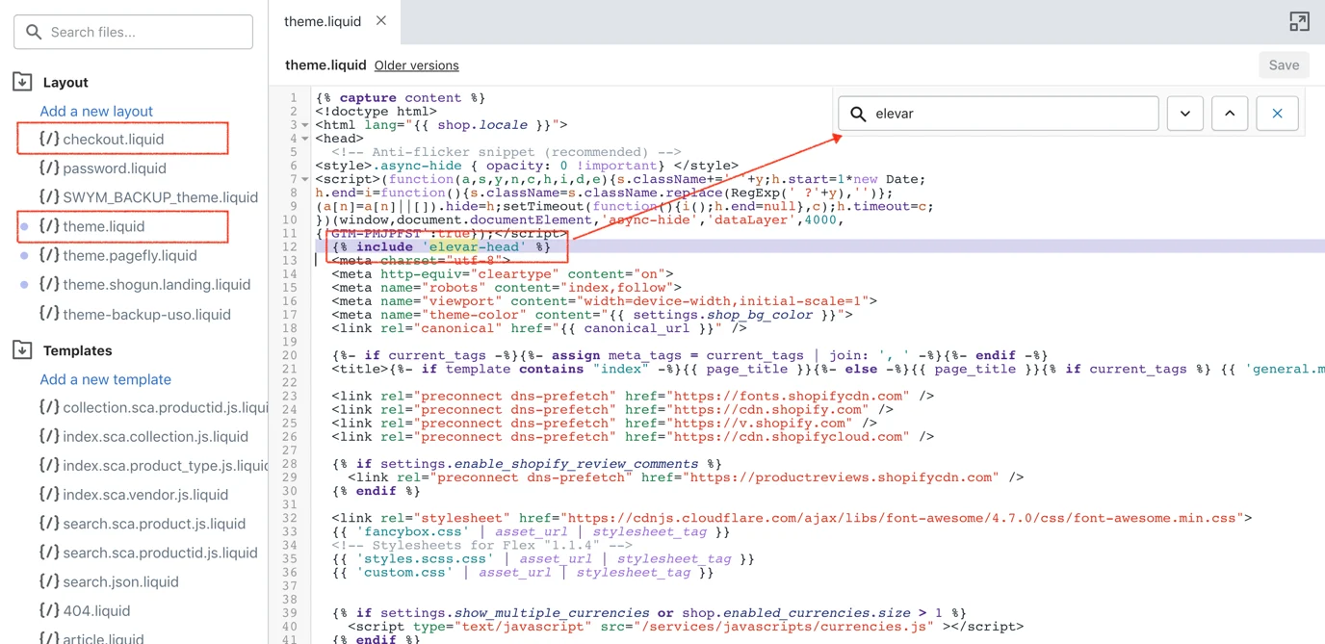
Task: Fold the html tag at line 3
Action: (x=305, y=125)
